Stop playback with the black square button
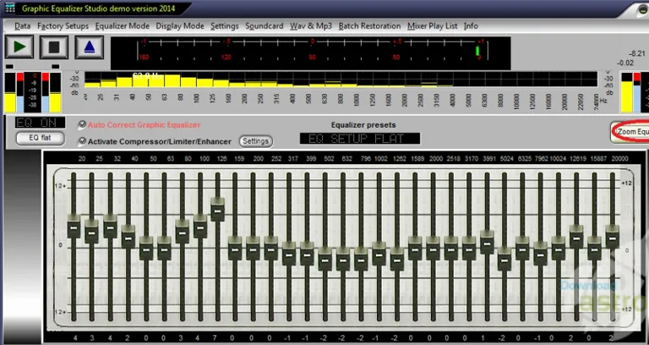 [x=54, y=47]
